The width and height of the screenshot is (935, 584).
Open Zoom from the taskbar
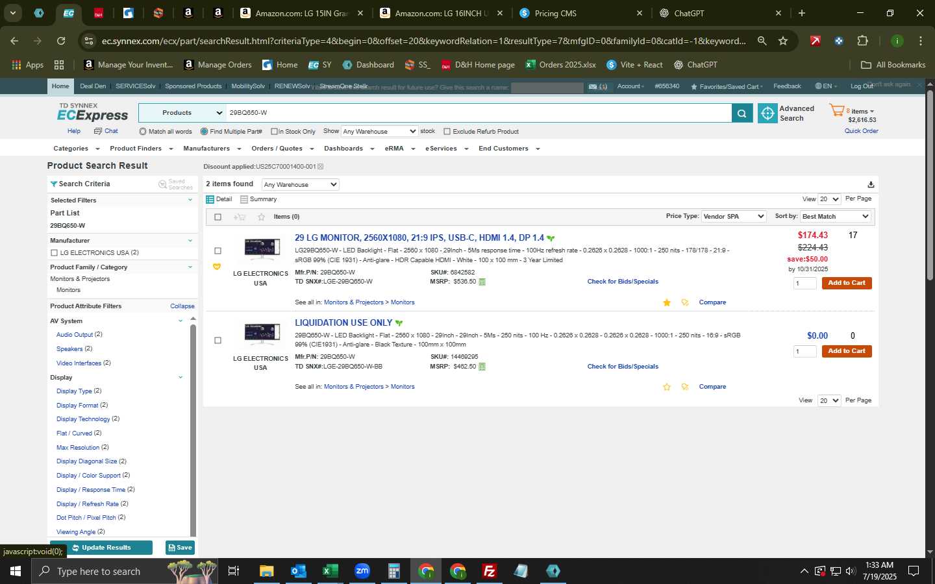coord(362,571)
